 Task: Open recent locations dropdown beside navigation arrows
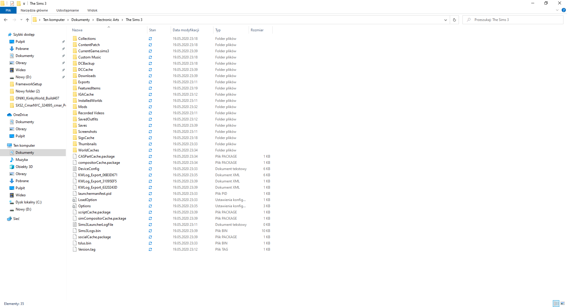[21, 20]
